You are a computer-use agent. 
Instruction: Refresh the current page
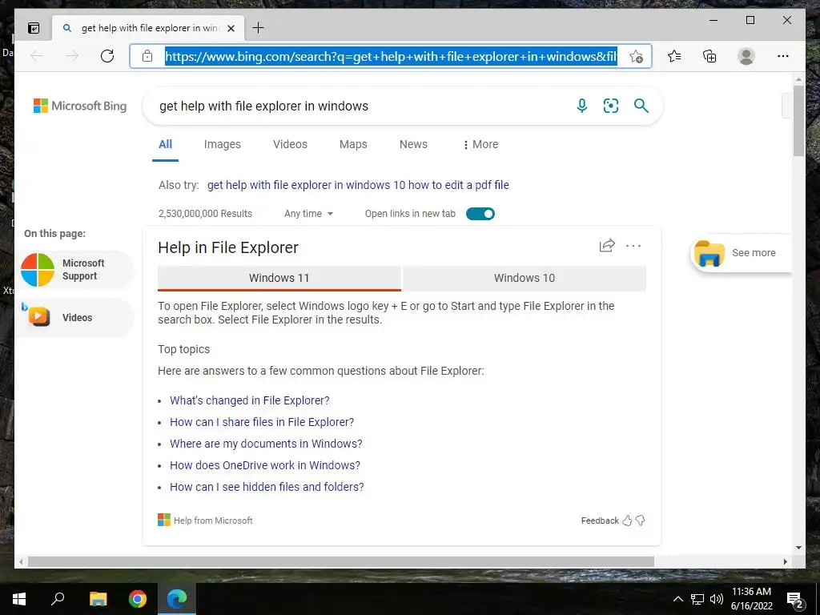[x=107, y=56]
